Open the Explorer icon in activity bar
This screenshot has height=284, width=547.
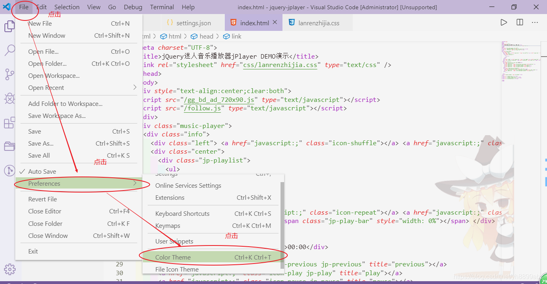click(9, 26)
